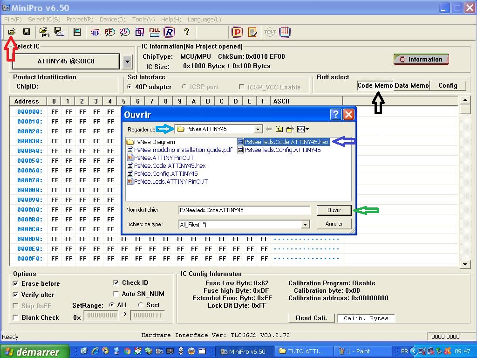Click the save project toolbar icon
Screen dimensions: 477x358
click(59, 32)
